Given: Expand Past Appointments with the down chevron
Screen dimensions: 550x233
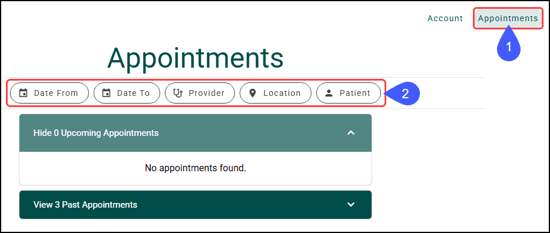Looking at the screenshot, I should 351,204.
